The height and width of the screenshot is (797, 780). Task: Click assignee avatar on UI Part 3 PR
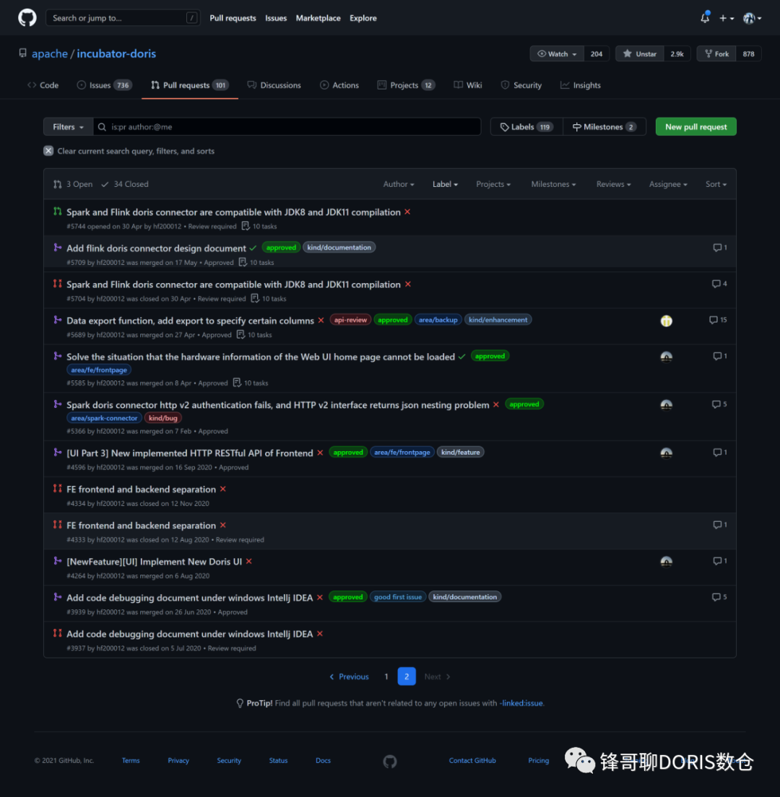(x=666, y=453)
